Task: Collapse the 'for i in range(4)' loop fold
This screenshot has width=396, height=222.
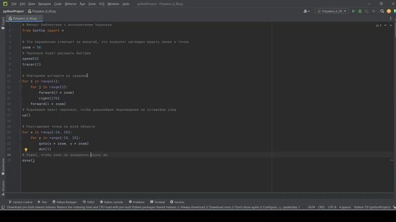Action: pyautogui.click(x=21, y=81)
